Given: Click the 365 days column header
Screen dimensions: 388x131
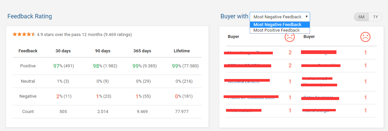Looking at the screenshot, I should (142, 51).
